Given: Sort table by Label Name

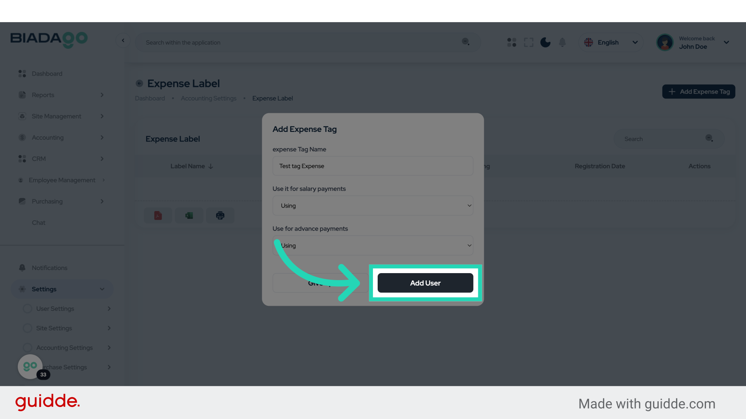Looking at the screenshot, I should tap(192, 166).
